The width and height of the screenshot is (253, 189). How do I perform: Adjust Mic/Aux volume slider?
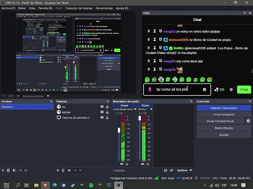click(x=140, y=118)
